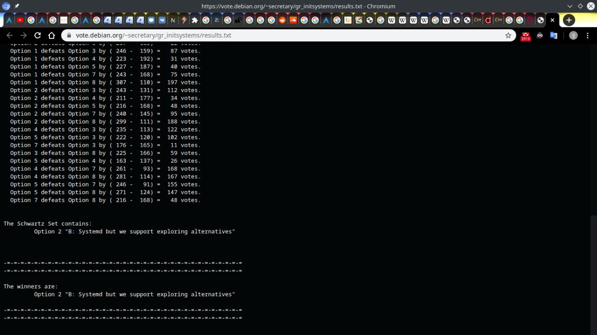Click Option 2 line under Schwartz Set

tap(134, 232)
